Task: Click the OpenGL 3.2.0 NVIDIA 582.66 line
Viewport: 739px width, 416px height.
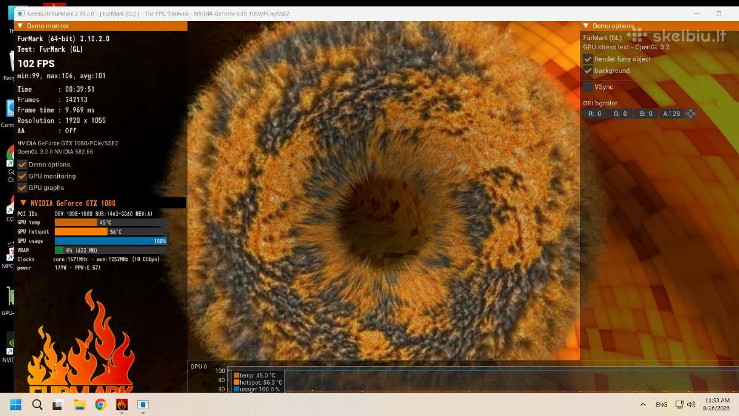Action: click(55, 152)
